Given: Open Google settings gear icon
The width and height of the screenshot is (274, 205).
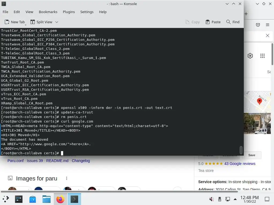Looking at the screenshot, I should [x=250, y=56].
